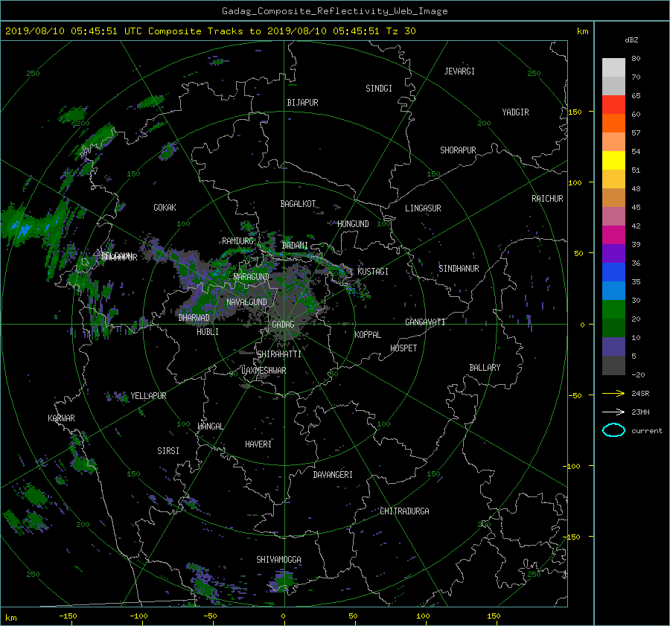This screenshot has height=626, width=670.
Task: Click the BALLARY city label
Action: tap(485, 368)
